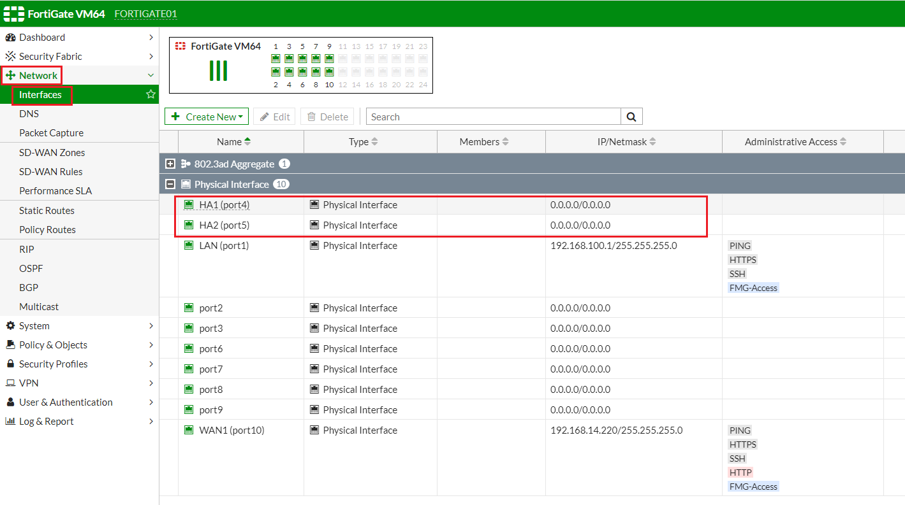Collapse the Physical Interface group
This screenshot has height=505, width=905.
(x=170, y=184)
